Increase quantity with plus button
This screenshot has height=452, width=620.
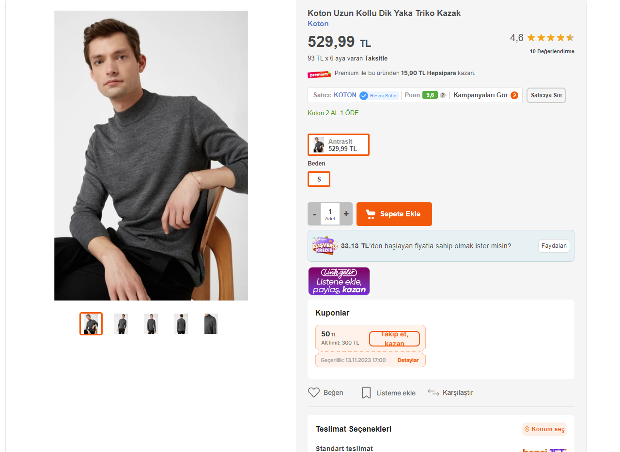point(346,214)
